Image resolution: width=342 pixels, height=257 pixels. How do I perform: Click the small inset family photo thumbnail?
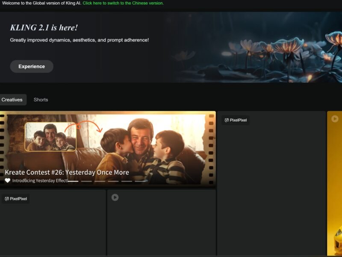pyautogui.click(x=50, y=137)
